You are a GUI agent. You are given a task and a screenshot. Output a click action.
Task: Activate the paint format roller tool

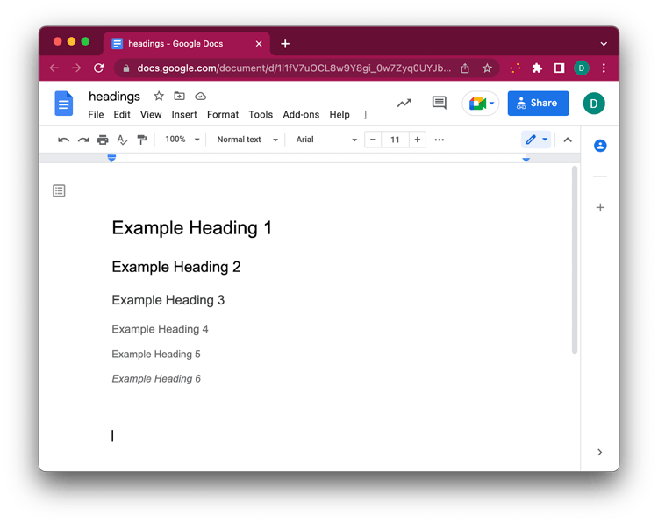141,140
